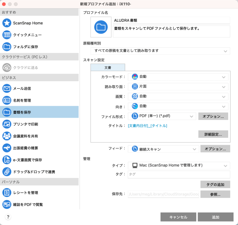
Task: Open the 画質 dropdown
Action: (178, 97)
